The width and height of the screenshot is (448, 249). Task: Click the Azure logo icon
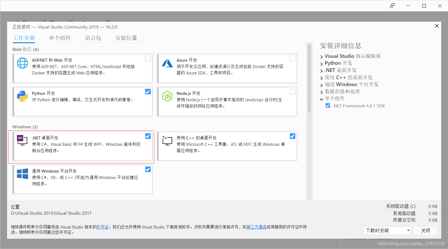click(x=167, y=63)
